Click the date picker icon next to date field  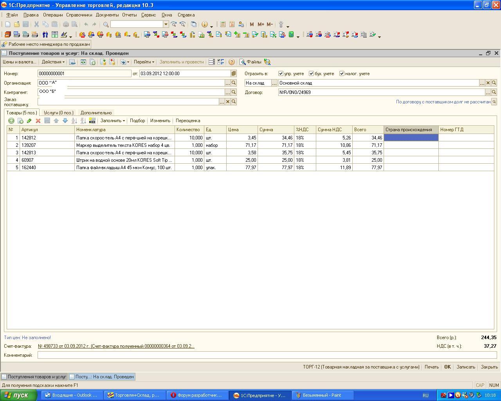coord(234,74)
